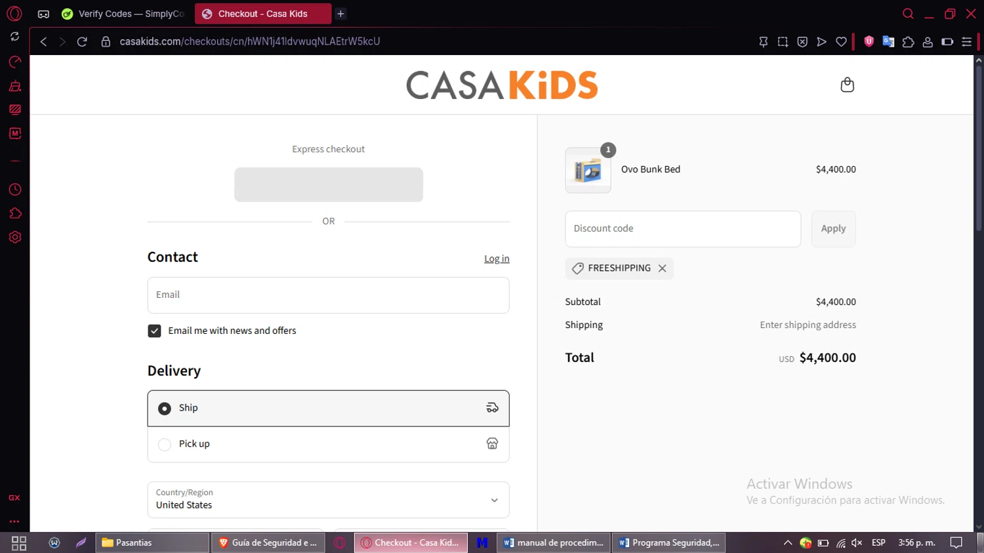The width and height of the screenshot is (984, 553).
Task: Open Programa Seguridad Word taskbar item
Action: pyautogui.click(x=669, y=543)
